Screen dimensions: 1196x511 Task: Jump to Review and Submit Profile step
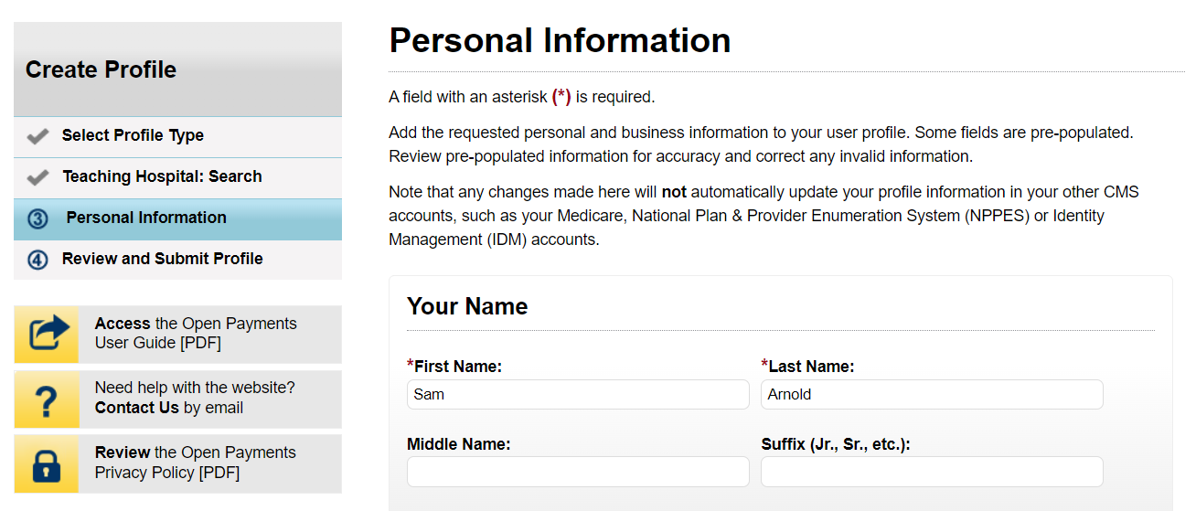[162, 259]
